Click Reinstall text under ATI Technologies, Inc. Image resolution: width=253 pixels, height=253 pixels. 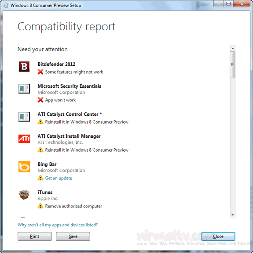87,150
